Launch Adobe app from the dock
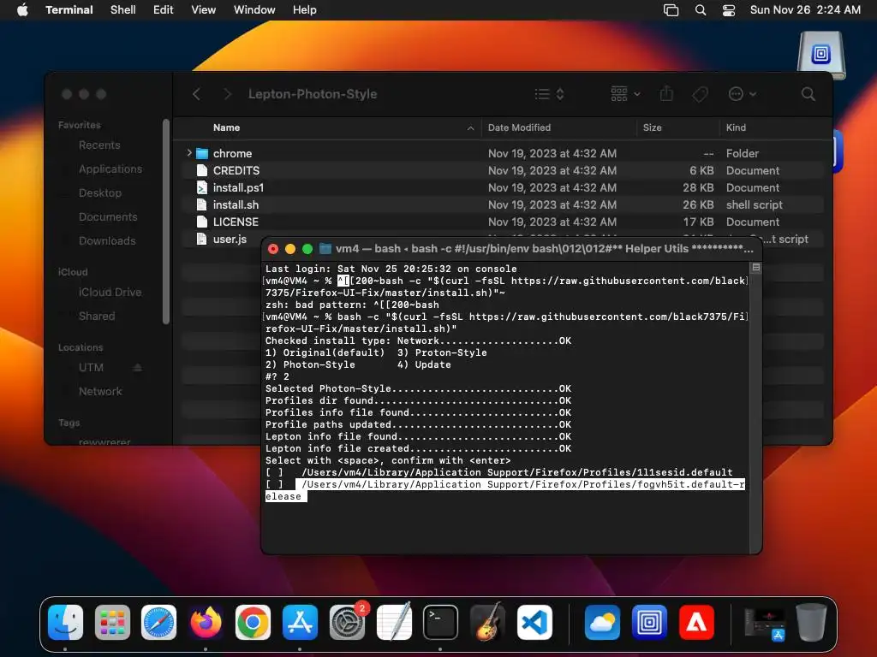This screenshot has width=877, height=657. [x=696, y=623]
